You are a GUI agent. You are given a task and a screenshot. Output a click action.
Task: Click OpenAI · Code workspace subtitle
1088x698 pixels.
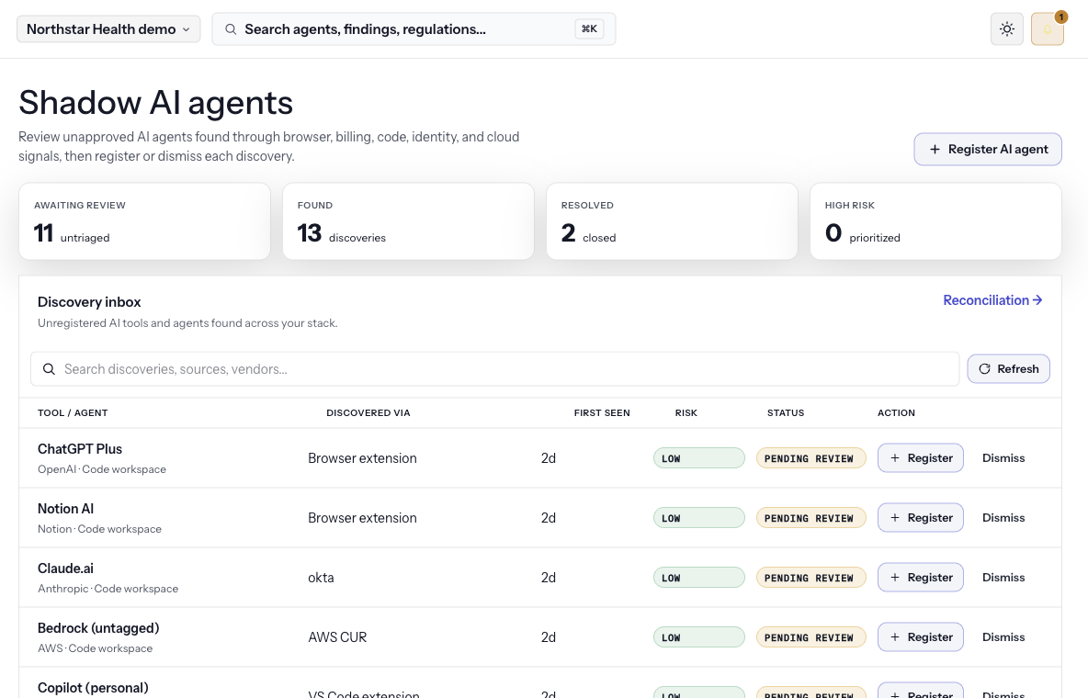(x=102, y=469)
